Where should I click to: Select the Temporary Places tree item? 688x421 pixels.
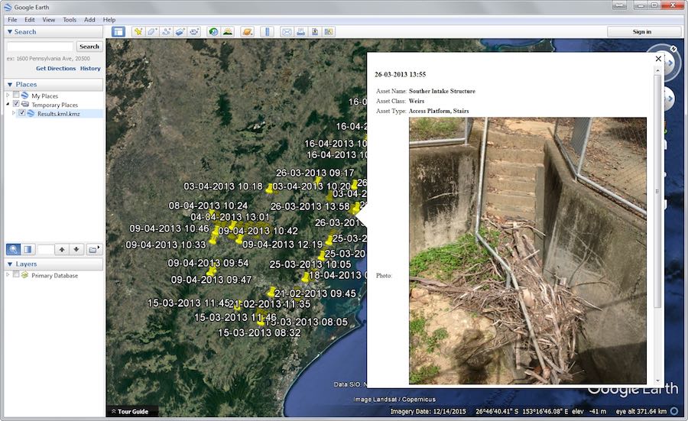tap(54, 105)
